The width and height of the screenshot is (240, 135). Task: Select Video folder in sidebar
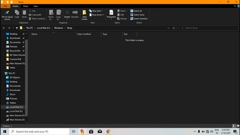(x=12, y=67)
